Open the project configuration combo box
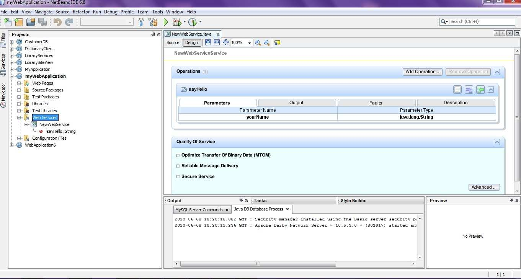Viewport: 521px width, 279px height. click(x=107, y=22)
